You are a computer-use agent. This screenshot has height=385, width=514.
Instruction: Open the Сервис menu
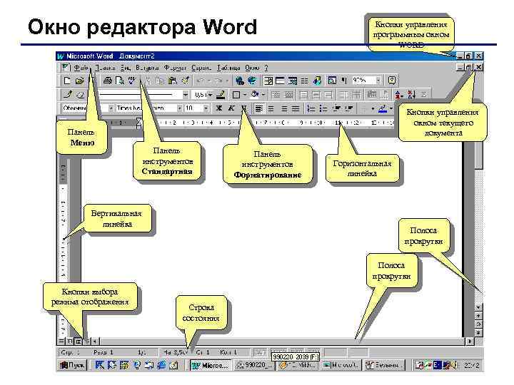[201, 68]
